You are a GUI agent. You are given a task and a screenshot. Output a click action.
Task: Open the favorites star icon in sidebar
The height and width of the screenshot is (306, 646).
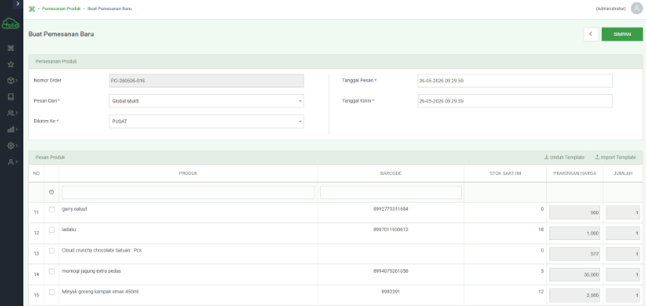click(x=11, y=64)
